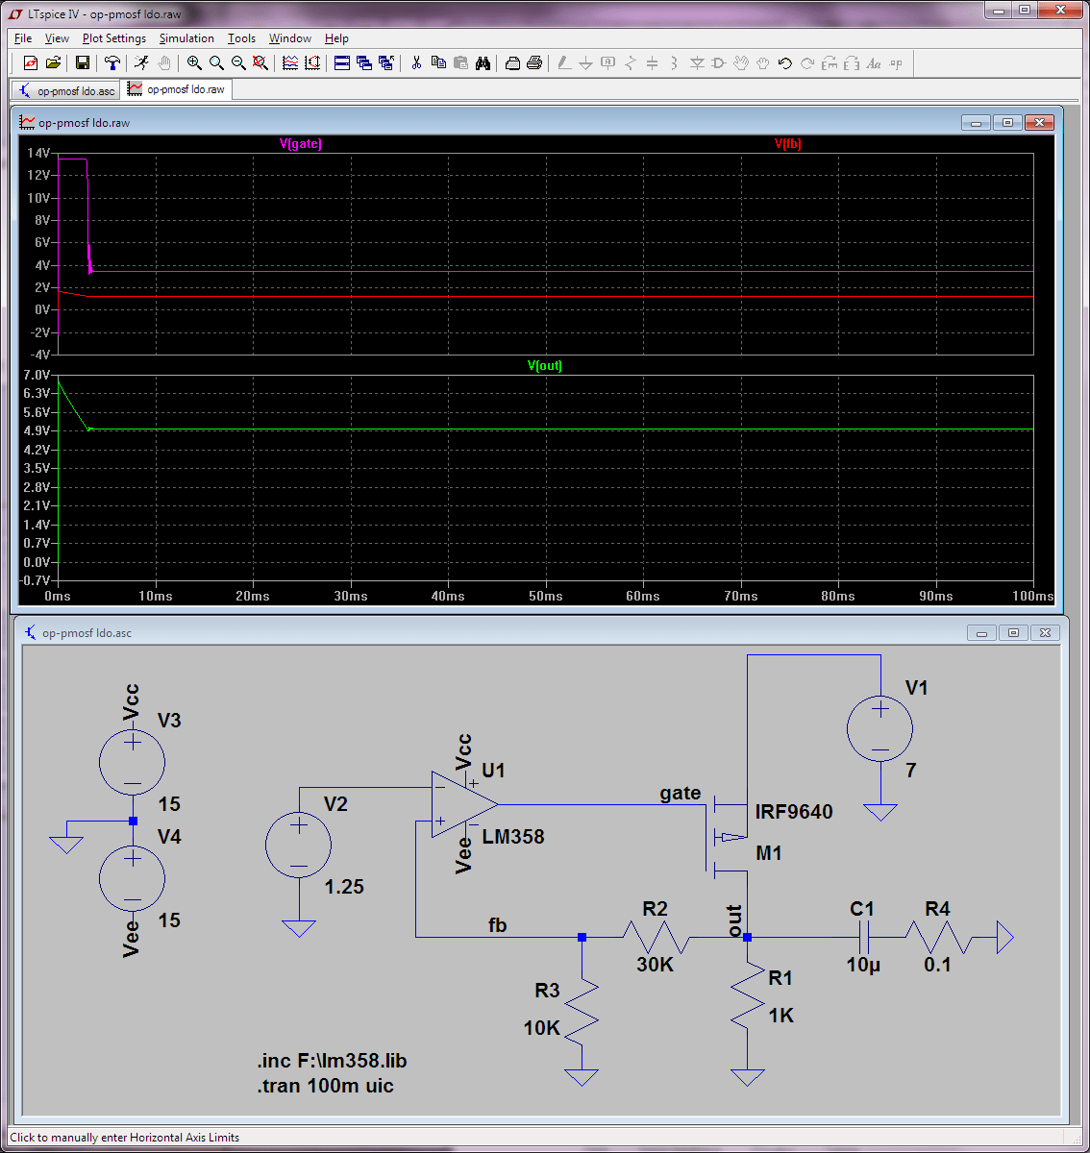This screenshot has height=1153, width=1090.
Task: Activate the Capacitor placement tool
Action: (x=651, y=63)
